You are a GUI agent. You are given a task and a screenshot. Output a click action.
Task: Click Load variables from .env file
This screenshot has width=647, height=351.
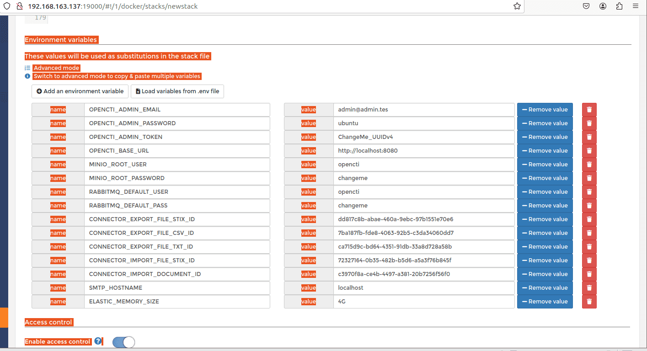click(177, 91)
